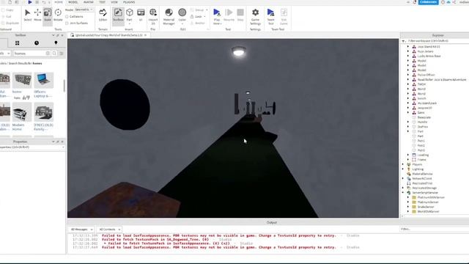Collapse the ServerScriptService node

pos(403,192)
